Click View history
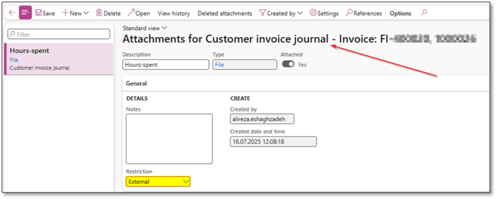 tap(174, 13)
